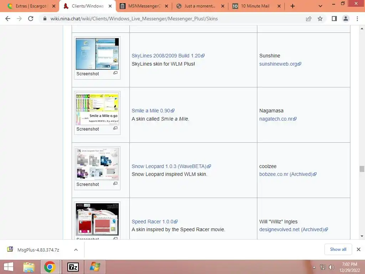Open a new browser tab
365x274 pixels.
(x=293, y=6)
